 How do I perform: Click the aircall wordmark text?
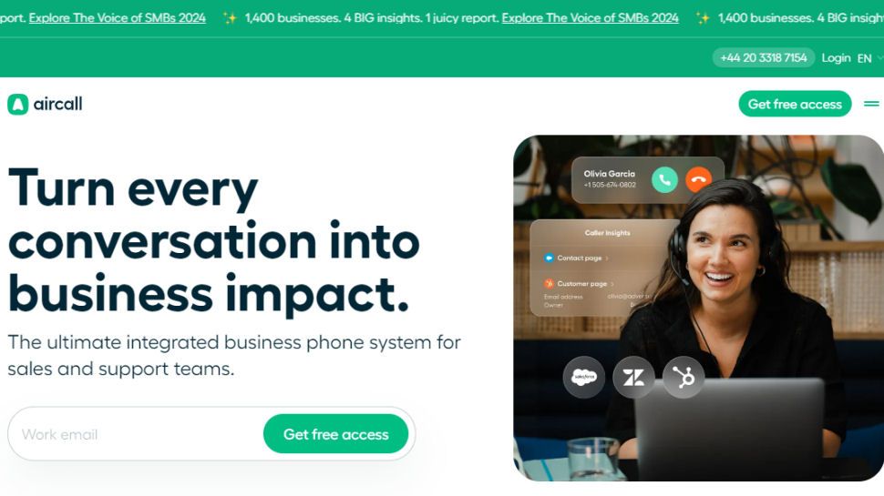(x=57, y=104)
